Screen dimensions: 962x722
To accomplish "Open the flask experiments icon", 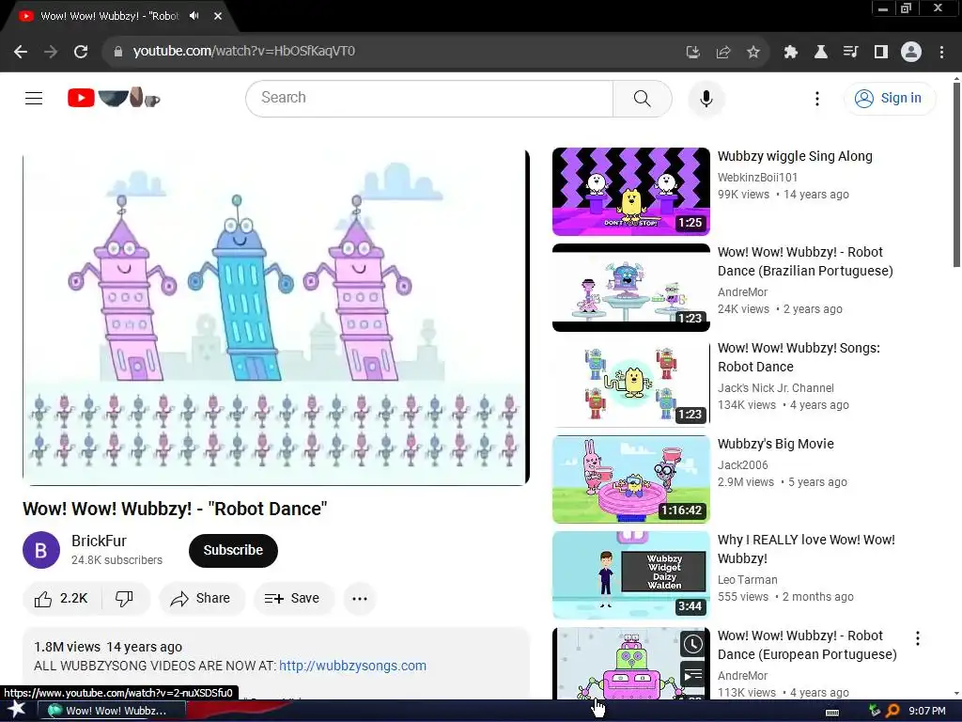I will (821, 53).
